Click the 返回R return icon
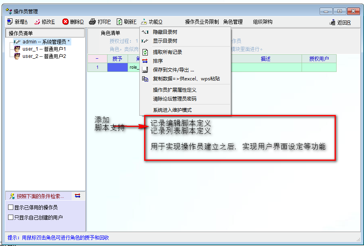Screen dimensions: 364x246 click(x=332, y=23)
